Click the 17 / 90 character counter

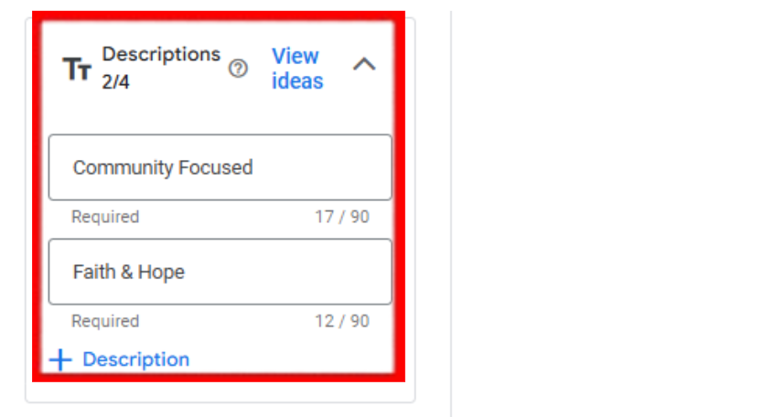point(342,217)
